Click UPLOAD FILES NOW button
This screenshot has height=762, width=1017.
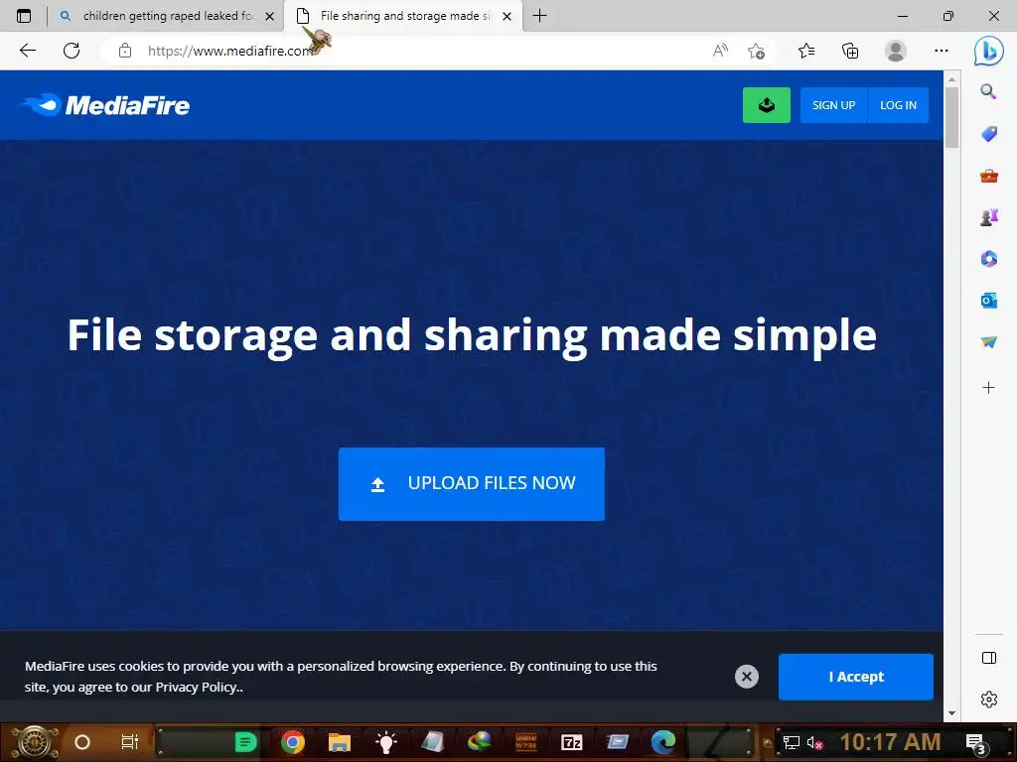coord(472,483)
